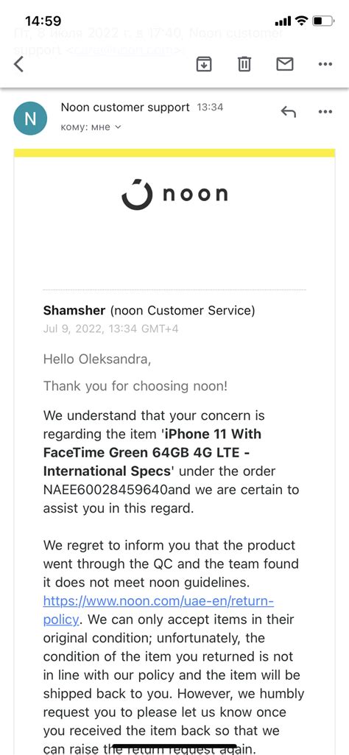Mark as unread with the envelope icon

pos(285,63)
